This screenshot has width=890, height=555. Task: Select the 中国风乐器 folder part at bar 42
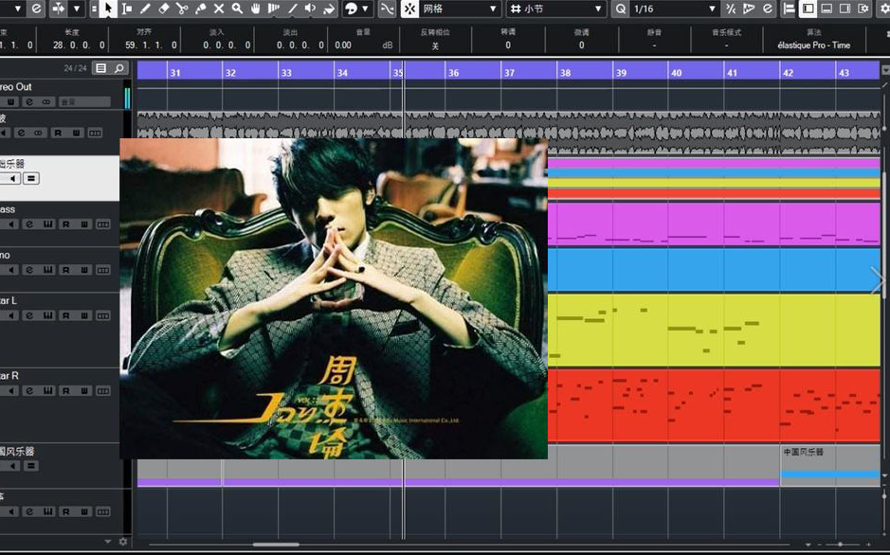coord(830,465)
